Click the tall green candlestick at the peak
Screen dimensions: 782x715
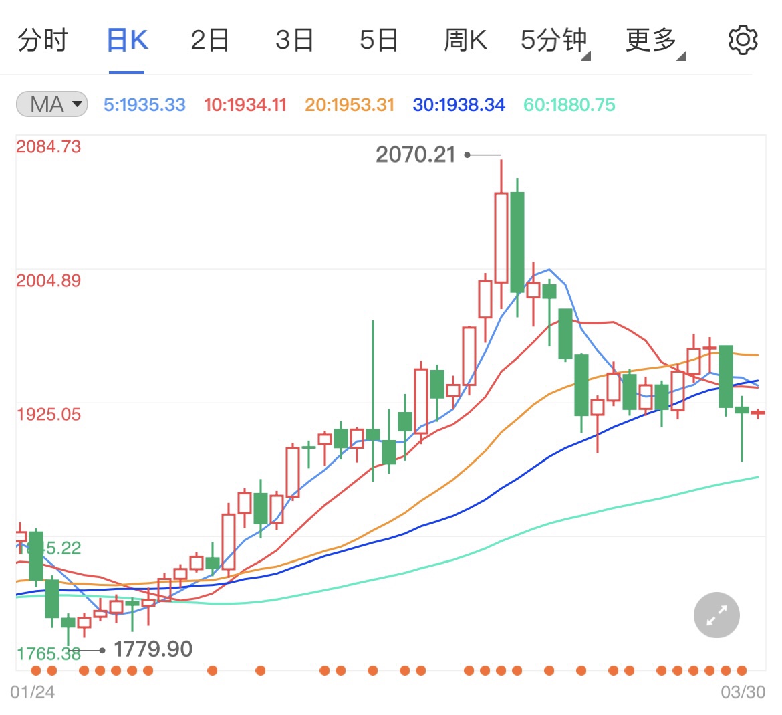click(516, 241)
